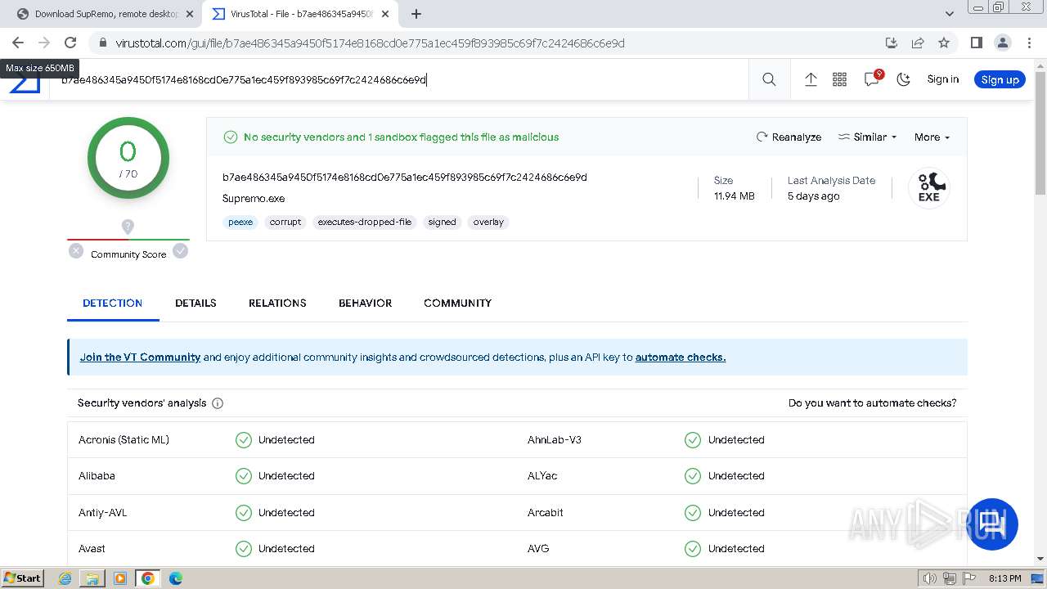This screenshot has height=589, width=1047.
Task: Vote positive with the check community icon
Action: (x=181, y=251)
